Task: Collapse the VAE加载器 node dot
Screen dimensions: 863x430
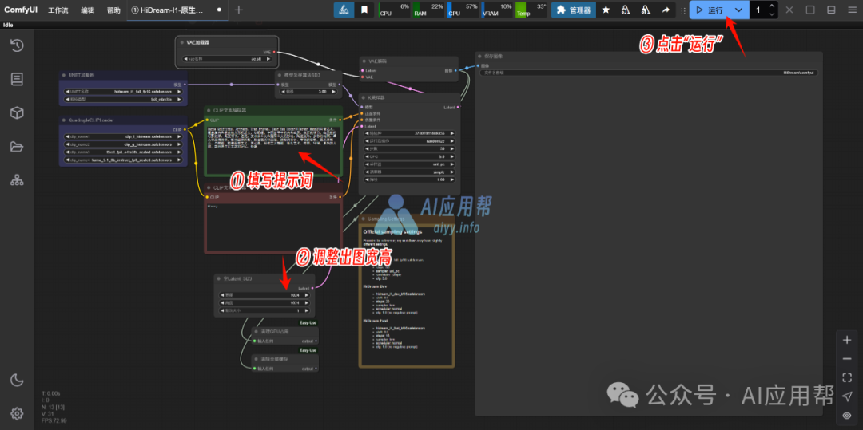Action: click(x=181, y=42)
